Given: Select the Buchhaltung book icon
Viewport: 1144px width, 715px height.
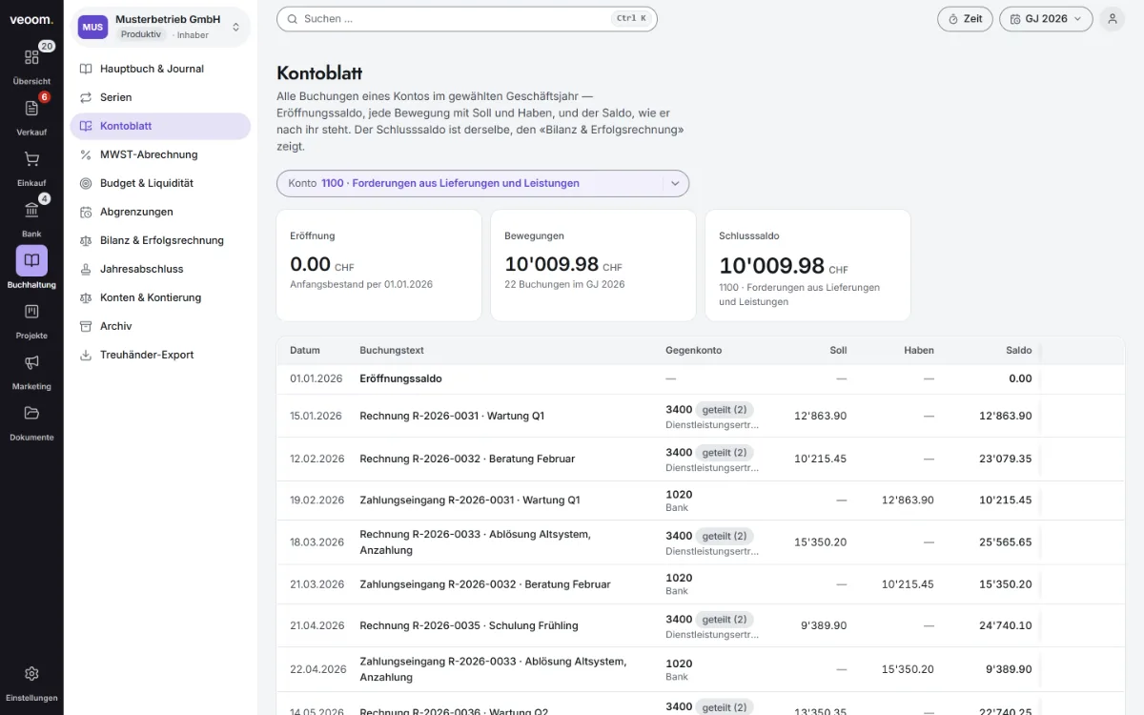Looking at the screenshot, I should pyautogui.click(x=31, y=260).
